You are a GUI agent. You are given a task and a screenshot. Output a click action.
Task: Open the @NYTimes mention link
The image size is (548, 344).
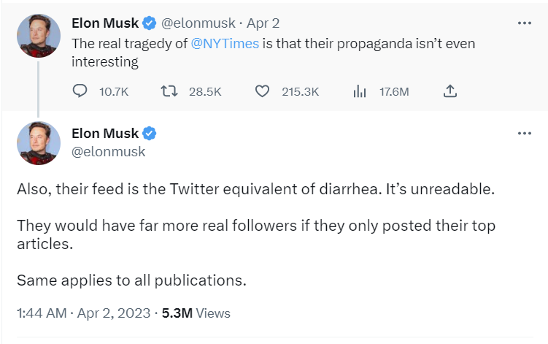point(224,44)
